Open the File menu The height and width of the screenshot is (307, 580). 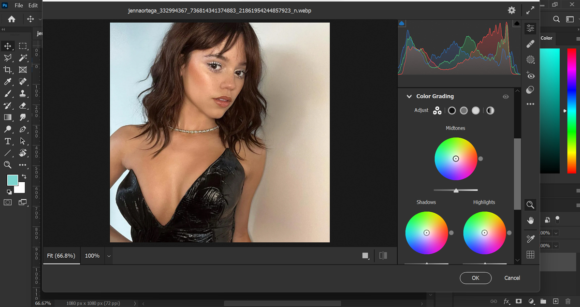coord(19,5)
